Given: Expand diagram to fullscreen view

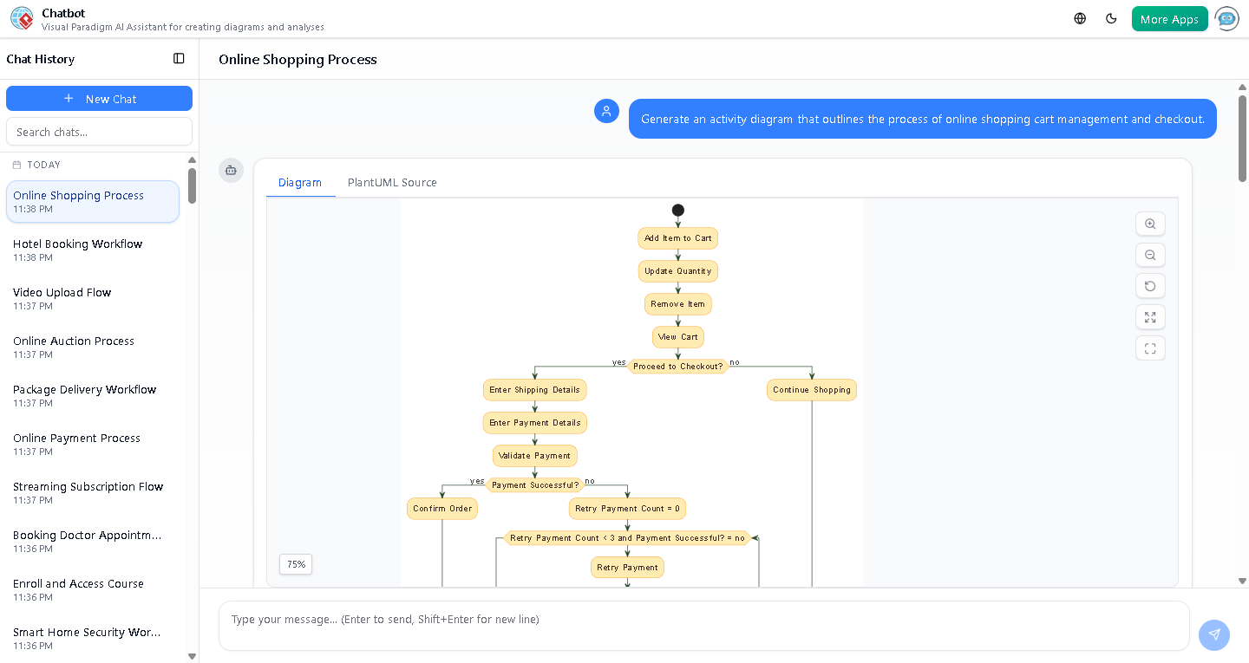Looking at the screenshot, I should [x=1150, y=317].
